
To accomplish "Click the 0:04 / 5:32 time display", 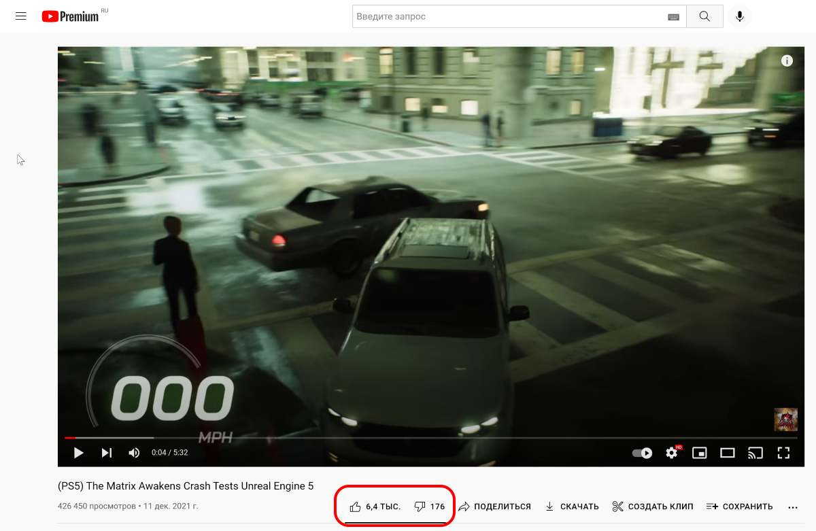I will [170, 453].
